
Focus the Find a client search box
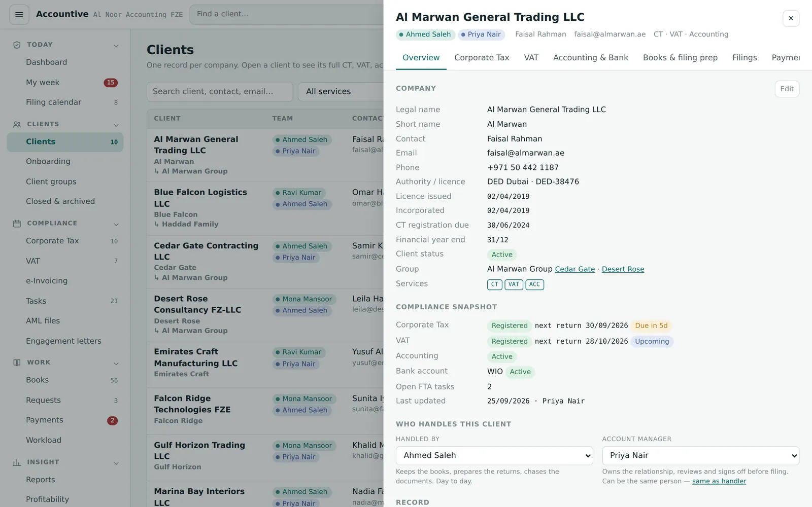point(287,14)
